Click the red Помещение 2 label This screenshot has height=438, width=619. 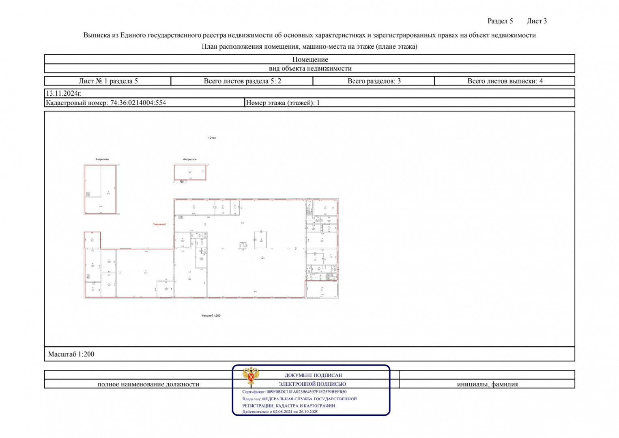[x=159, y=224]
